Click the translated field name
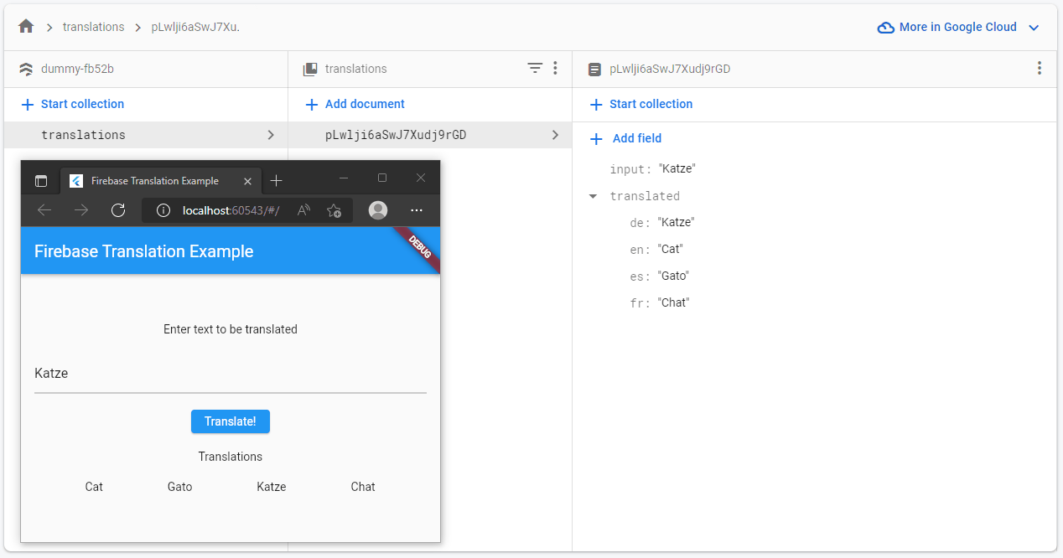1063x558 pixels. [645, 196]
